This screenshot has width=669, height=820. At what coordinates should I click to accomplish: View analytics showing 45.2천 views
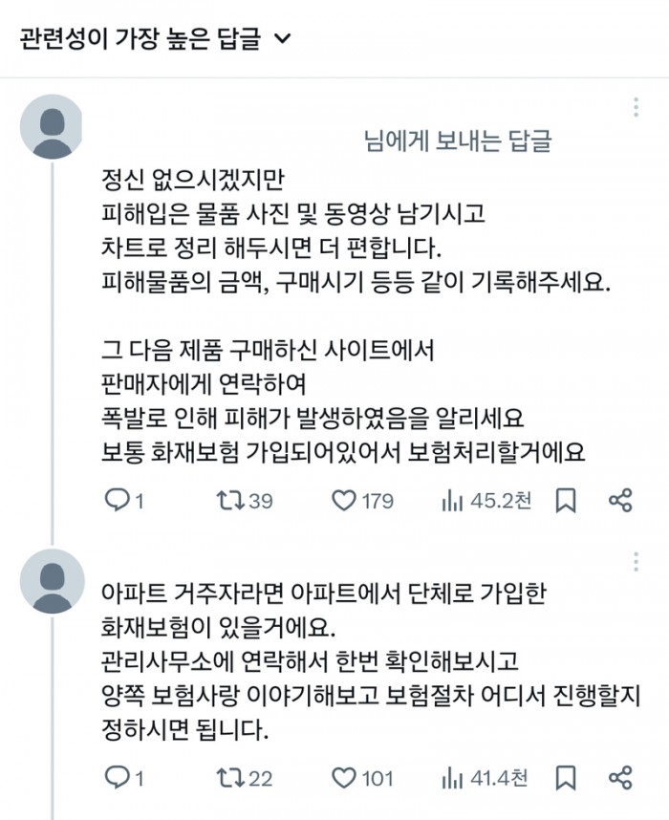[486, 501]
